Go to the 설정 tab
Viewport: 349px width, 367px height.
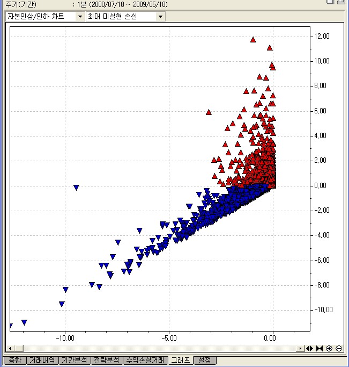tap(205, 360)
